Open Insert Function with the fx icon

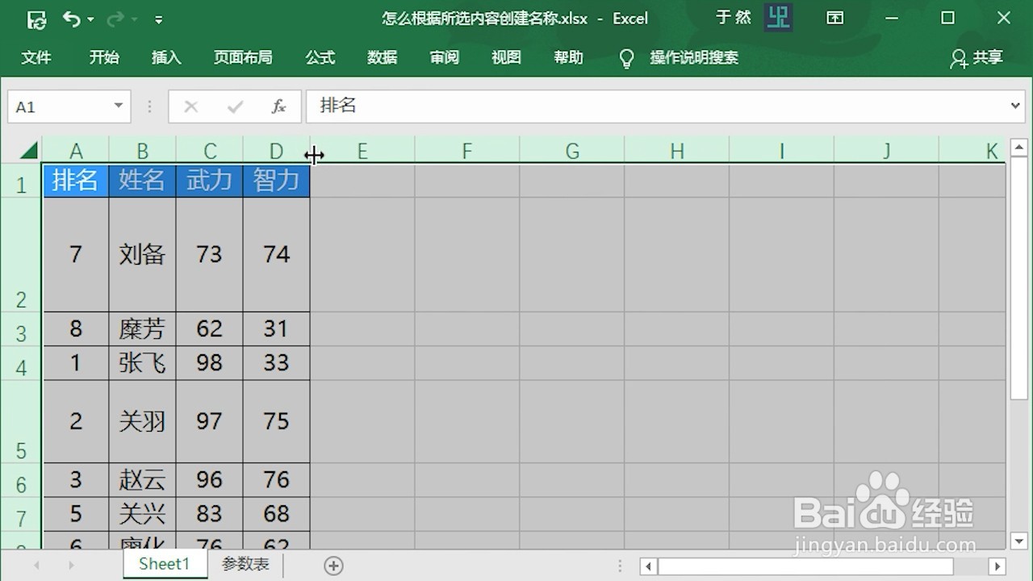(x=278, y=106)
